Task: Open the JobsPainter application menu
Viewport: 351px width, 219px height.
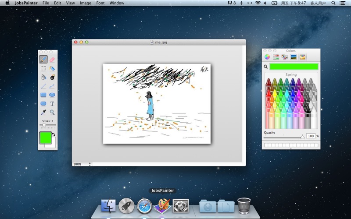Action: [x=26, y=3]
